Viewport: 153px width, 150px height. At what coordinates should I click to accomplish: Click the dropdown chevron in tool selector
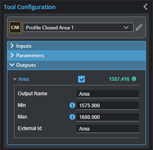tap(126, 27)
